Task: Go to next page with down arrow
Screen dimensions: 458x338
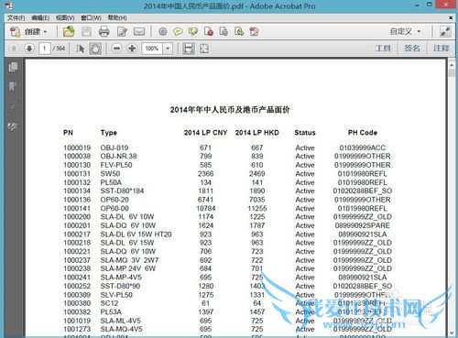Action: tap(29, 49)
